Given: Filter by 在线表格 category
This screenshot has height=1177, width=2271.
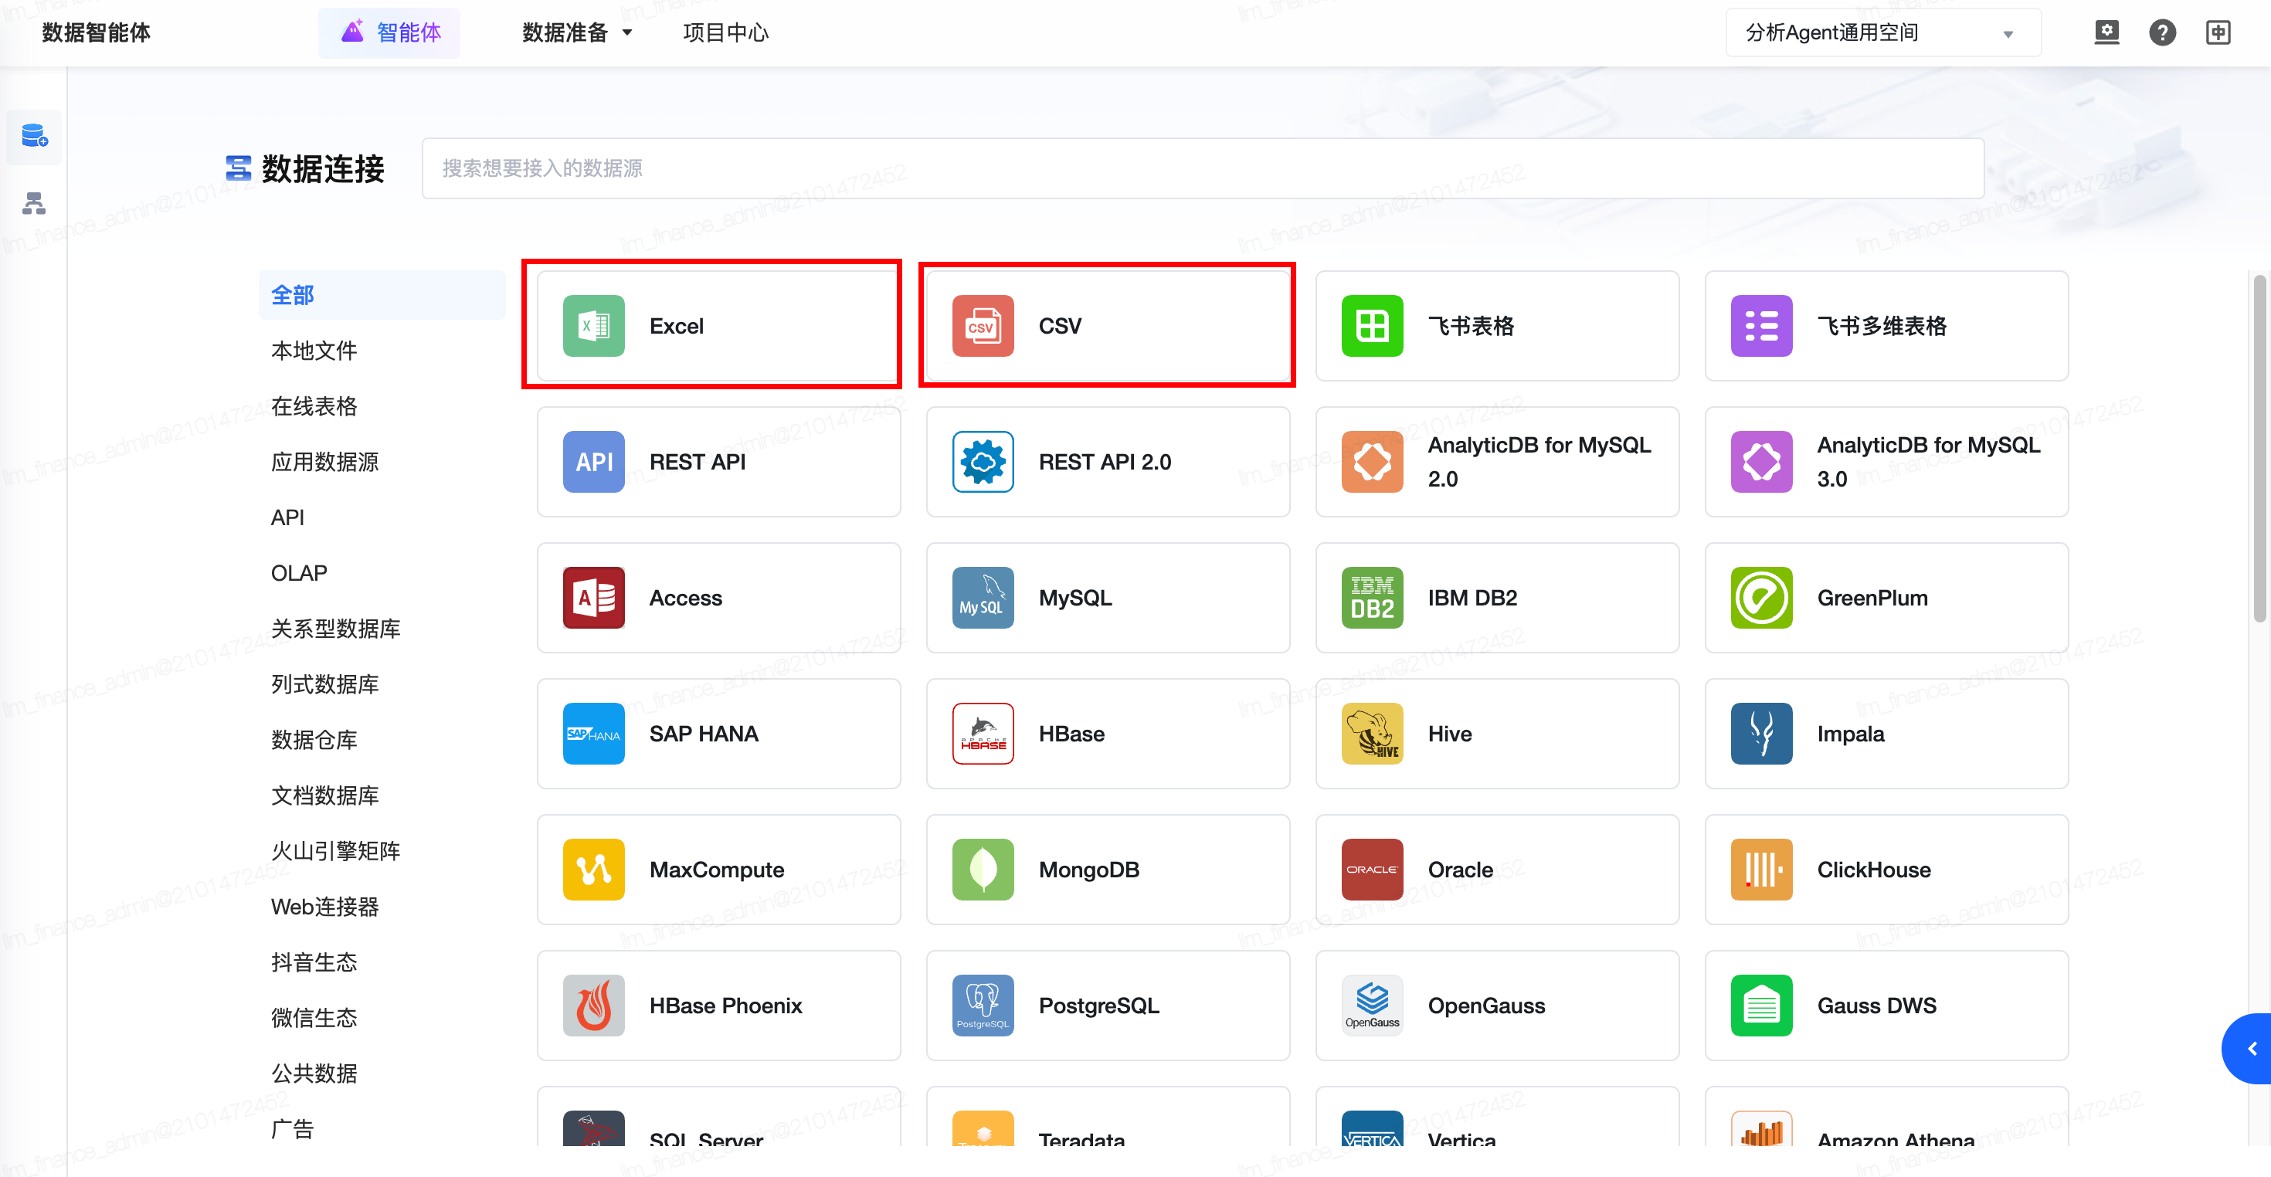Looking at the screenshot, I should click(x=314, y=406).
